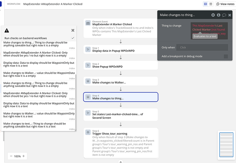Open first issue: Only when should be yes / no

[39, 55]
